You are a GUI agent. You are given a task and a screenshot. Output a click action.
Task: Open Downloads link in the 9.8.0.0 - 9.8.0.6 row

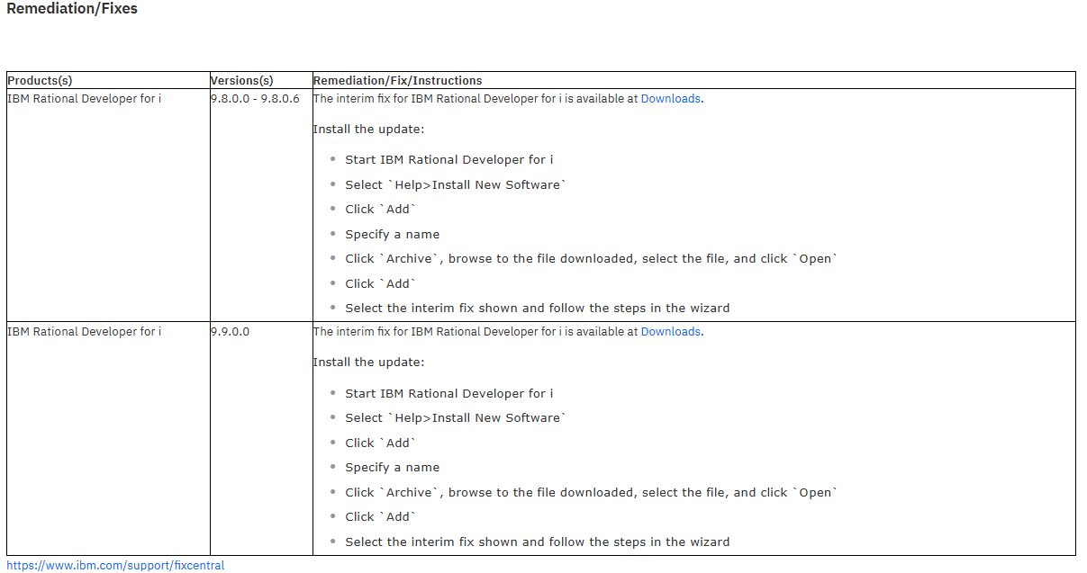point(670,99)
